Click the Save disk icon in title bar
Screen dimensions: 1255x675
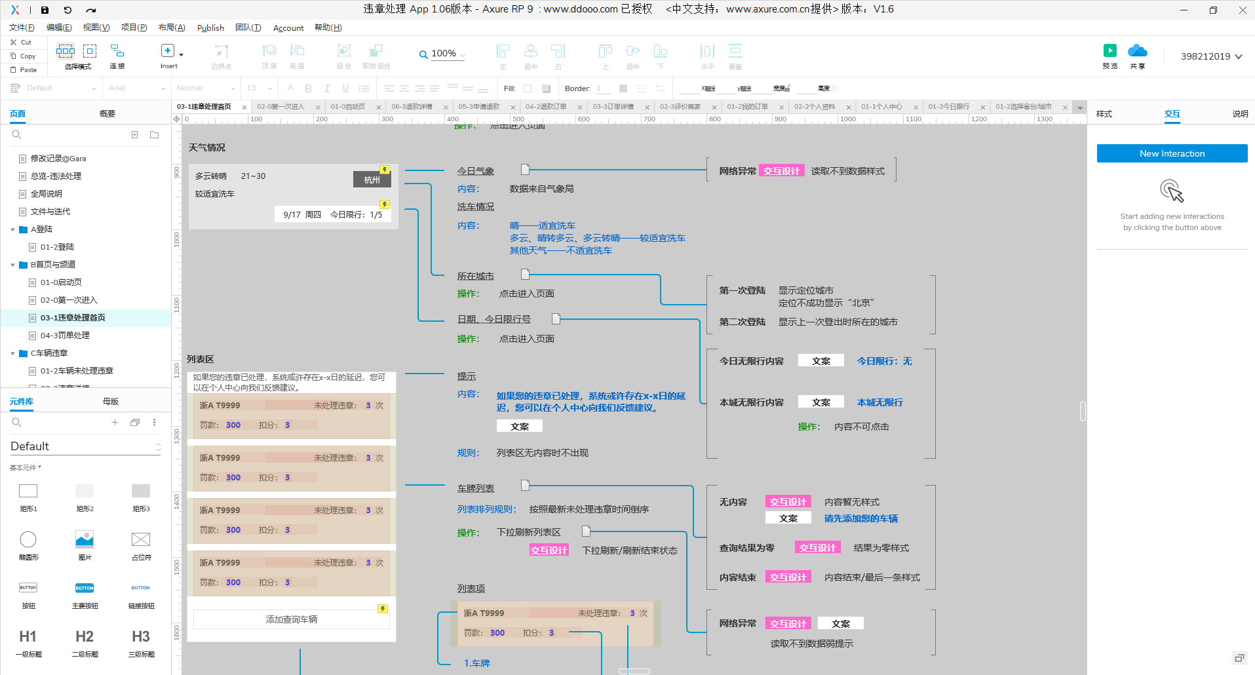click(45, 10)
